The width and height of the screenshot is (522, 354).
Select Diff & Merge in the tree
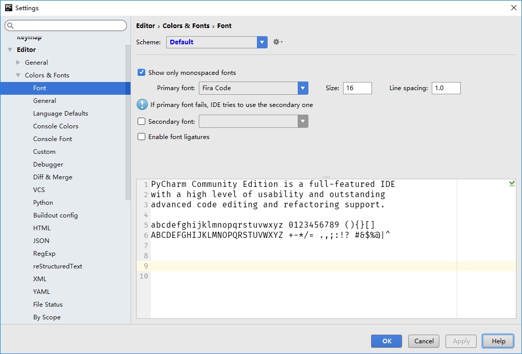tap(53, 177)
